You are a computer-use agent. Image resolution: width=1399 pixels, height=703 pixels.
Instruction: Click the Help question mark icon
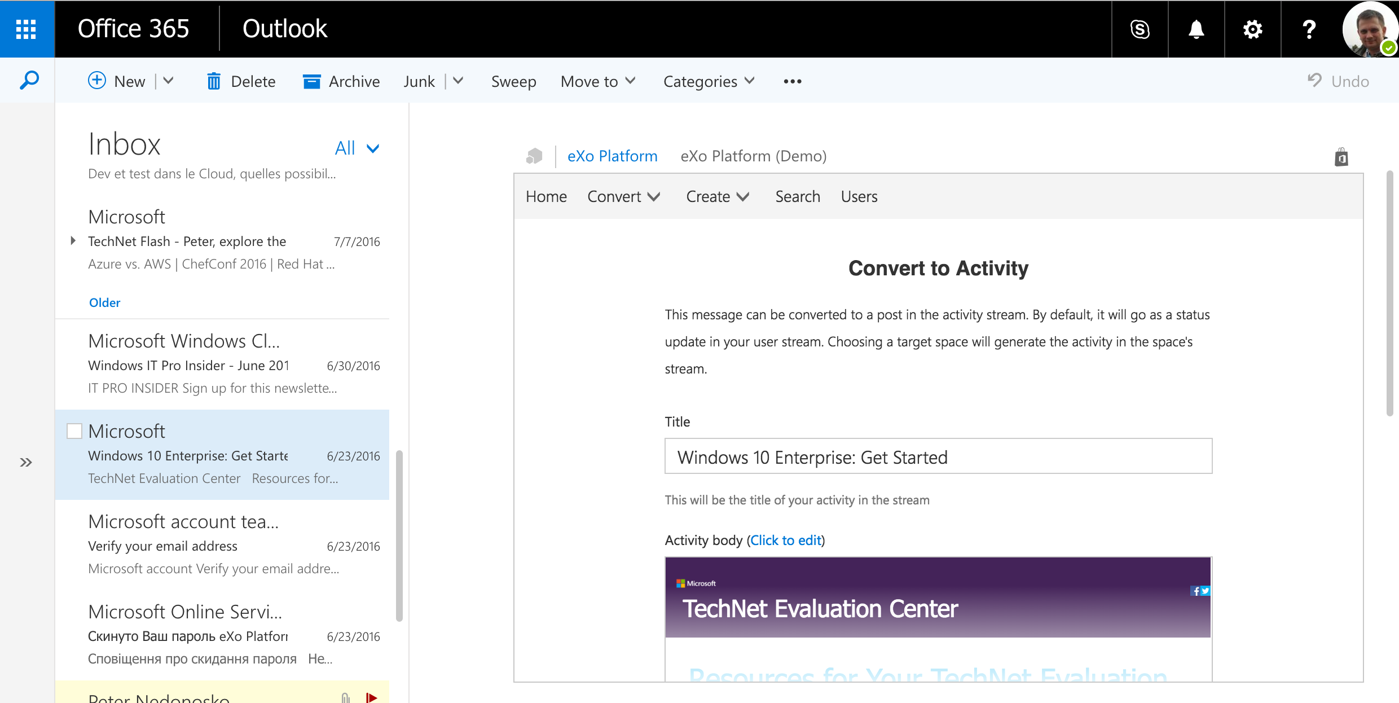[x=1309, y=29]
